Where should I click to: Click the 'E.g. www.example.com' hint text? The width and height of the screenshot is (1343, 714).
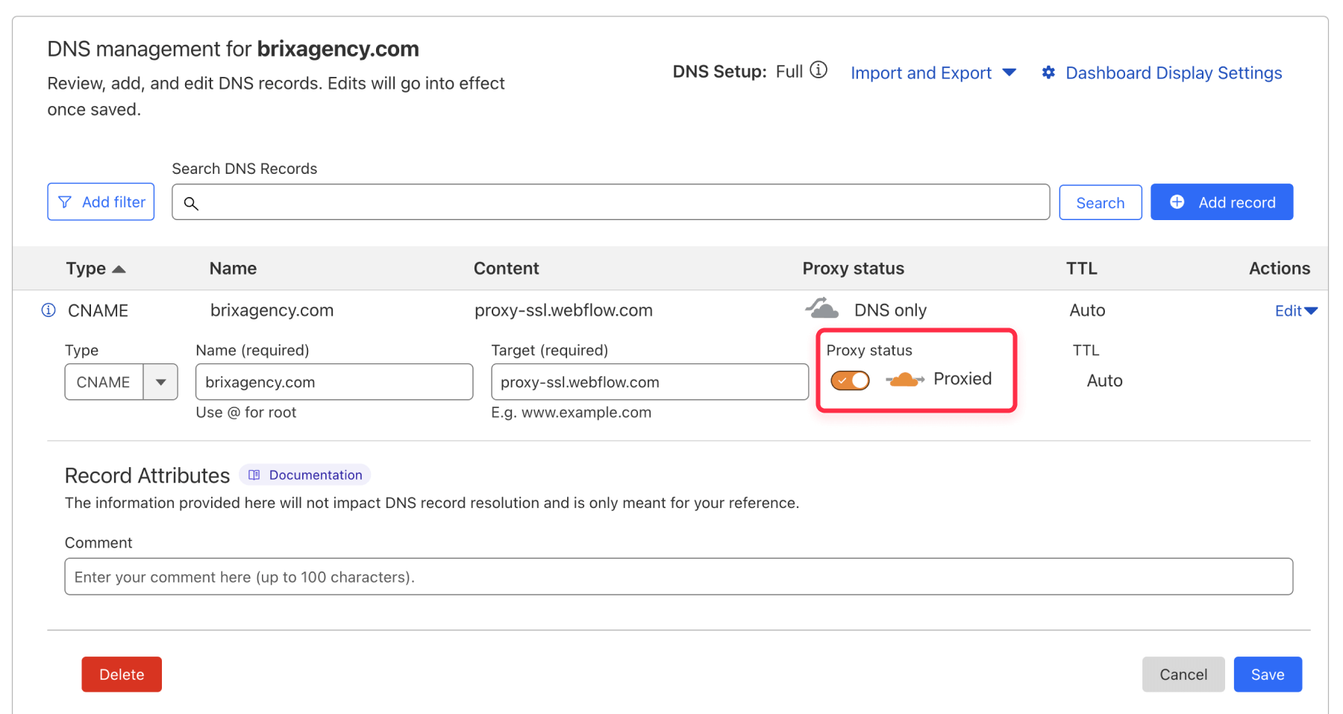pyautogui.click(x=571, y=413)
